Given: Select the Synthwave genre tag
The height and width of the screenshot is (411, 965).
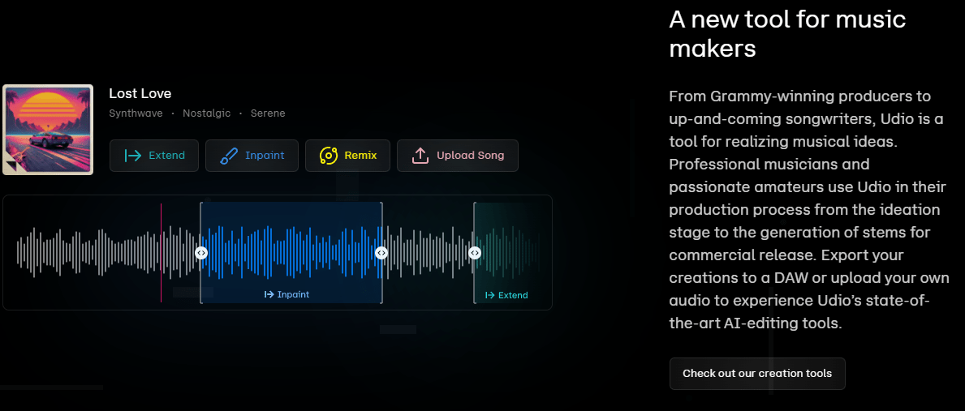Looking at the screenshot, I should 136,113.
